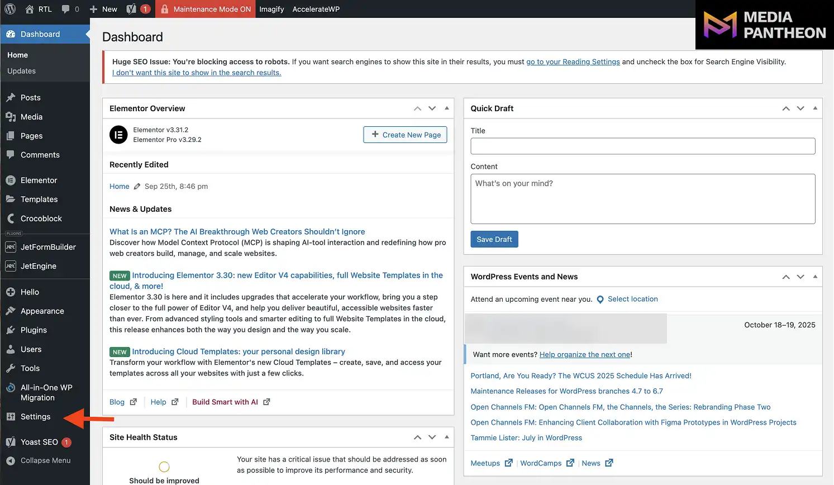Open the Build Smart with AI link
This screenshot has width=834, height=485.
coord(231,402)
